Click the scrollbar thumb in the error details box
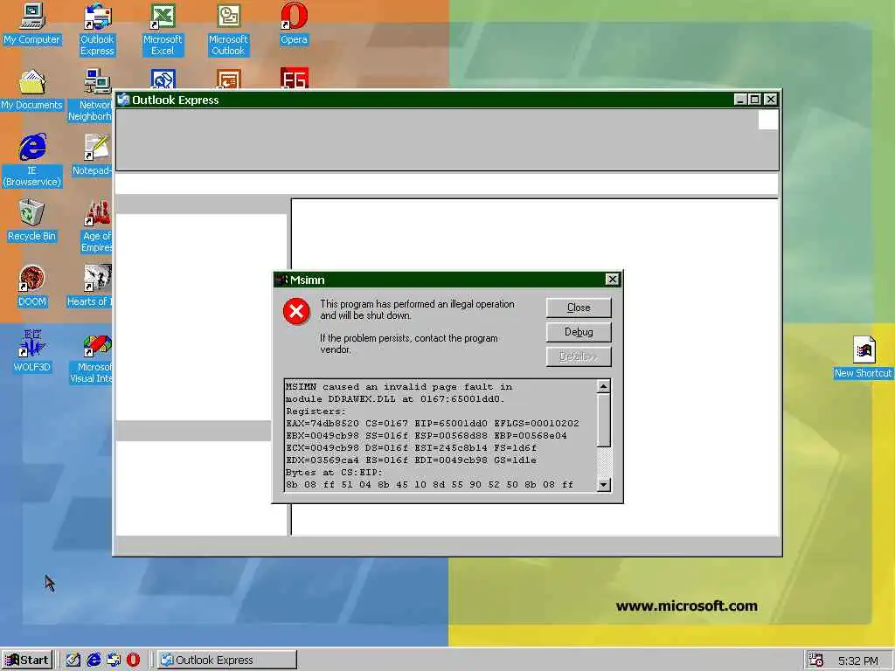The height and width of the screenshot is (671, 895). click(603, 420)
